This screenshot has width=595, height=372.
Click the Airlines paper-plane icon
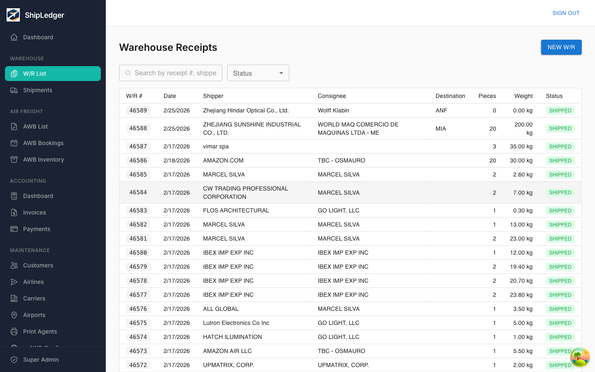14,282
